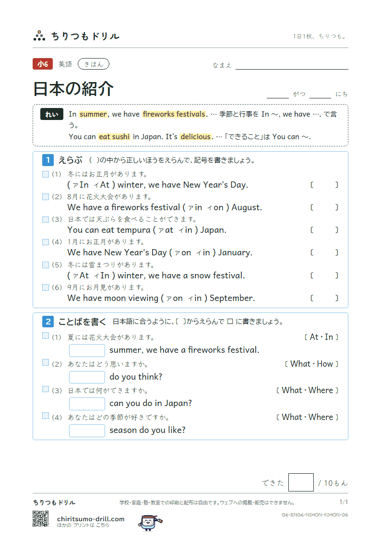
Task: Open the chiritsumo-drill.com link
Action: [91, 519]
